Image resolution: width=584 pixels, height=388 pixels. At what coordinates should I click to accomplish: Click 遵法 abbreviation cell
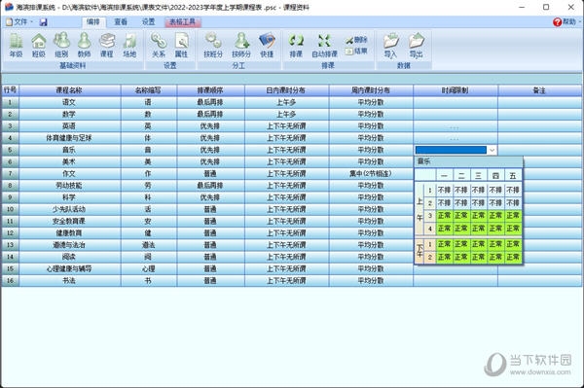[148, 245]
